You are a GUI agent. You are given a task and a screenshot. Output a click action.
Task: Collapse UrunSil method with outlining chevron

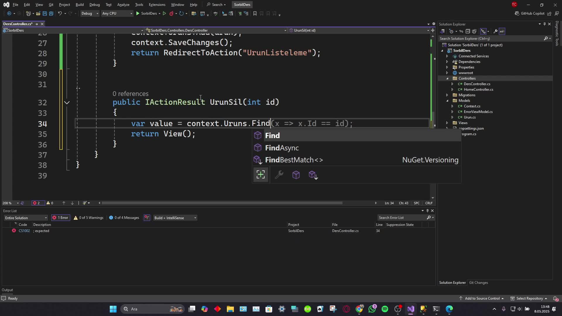(x=67, y=102)
